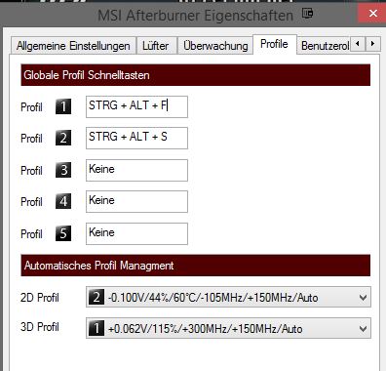Focus the Profil 5 hotkey field

point(136,233)
